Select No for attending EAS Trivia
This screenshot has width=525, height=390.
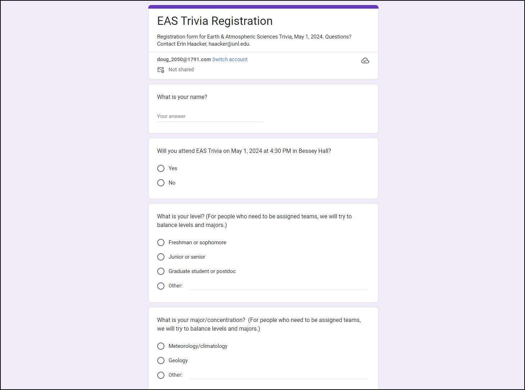tap(161, 183)
